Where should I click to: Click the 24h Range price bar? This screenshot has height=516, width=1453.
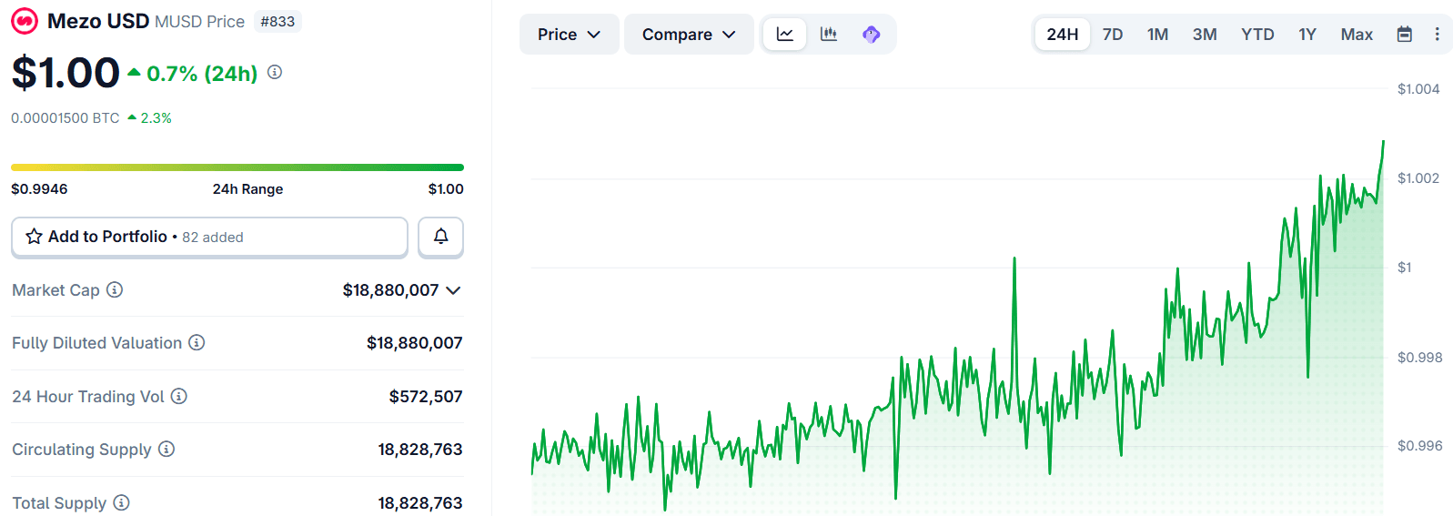(x=237, y=167)
